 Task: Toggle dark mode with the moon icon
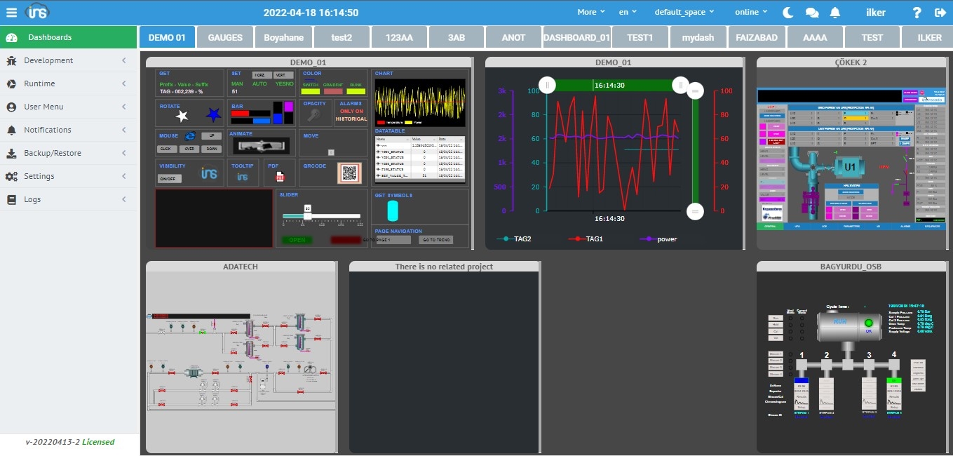coord(788,12)
